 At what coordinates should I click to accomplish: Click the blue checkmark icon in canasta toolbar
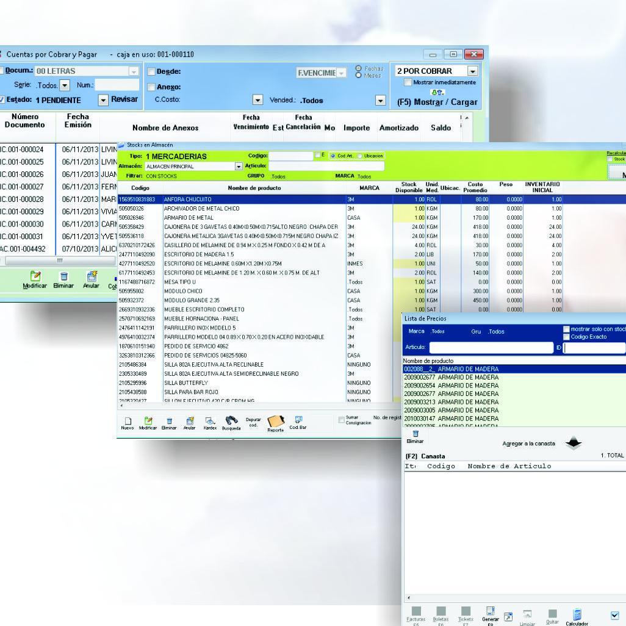pos(615,615)
